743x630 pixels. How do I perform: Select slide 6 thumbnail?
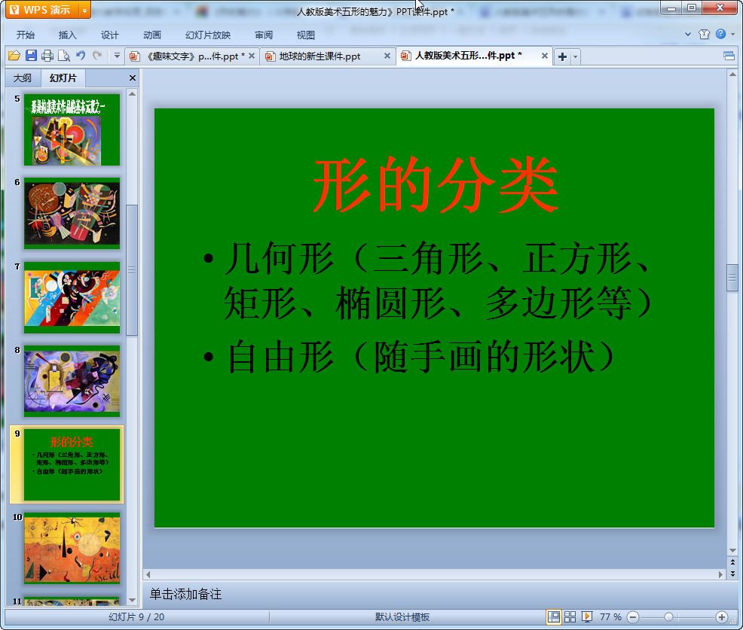click(72, 214)
